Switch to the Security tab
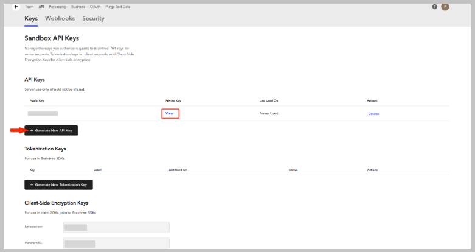Screen dimensions: 475x252 coord(93,18)
